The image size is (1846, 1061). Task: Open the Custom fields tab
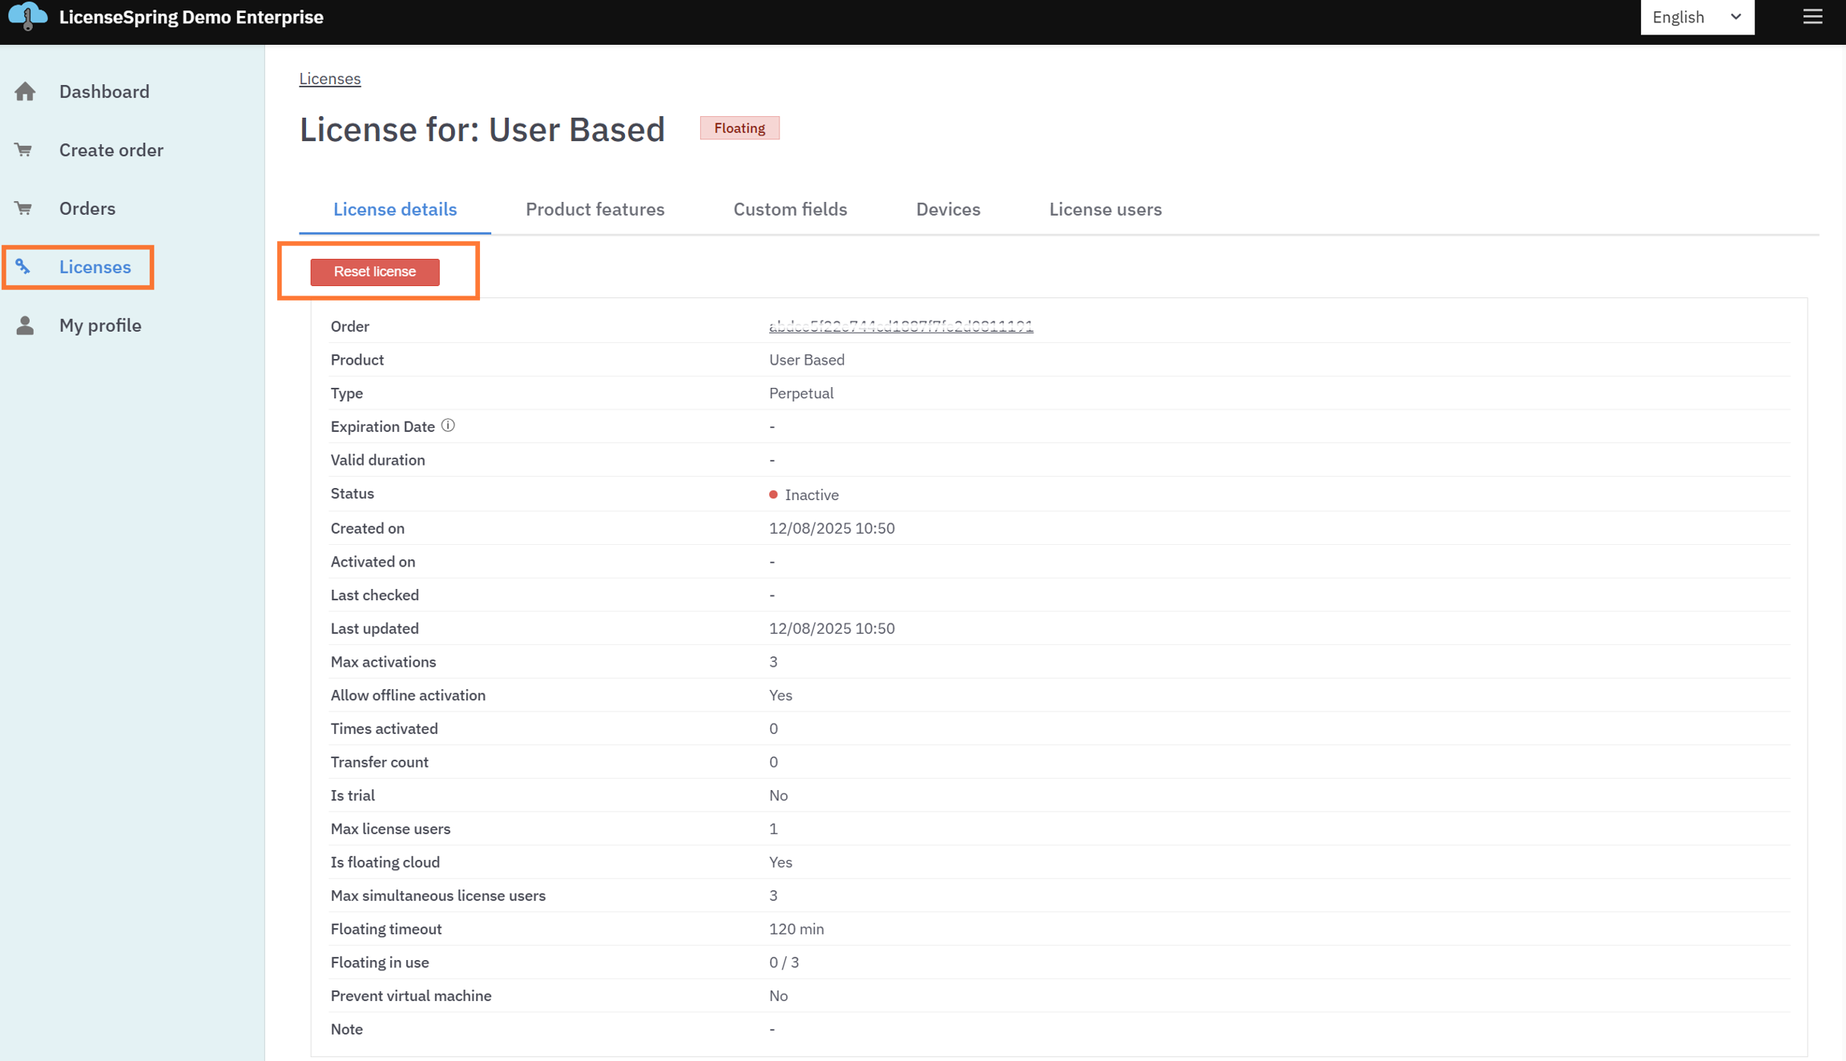(790, 209)
